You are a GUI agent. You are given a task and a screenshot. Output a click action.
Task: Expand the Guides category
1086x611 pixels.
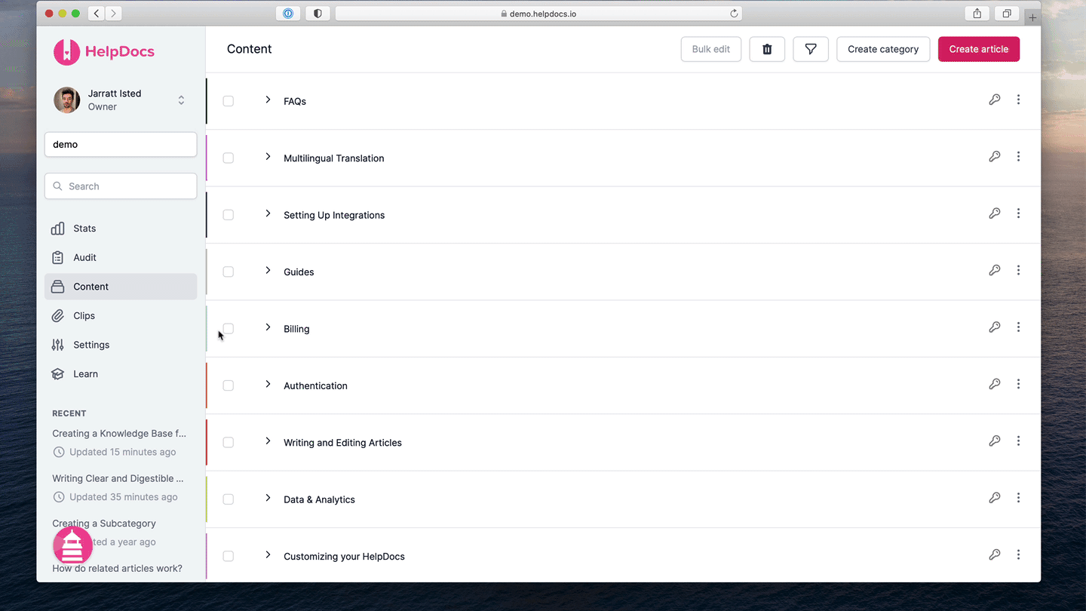[268, 270]
